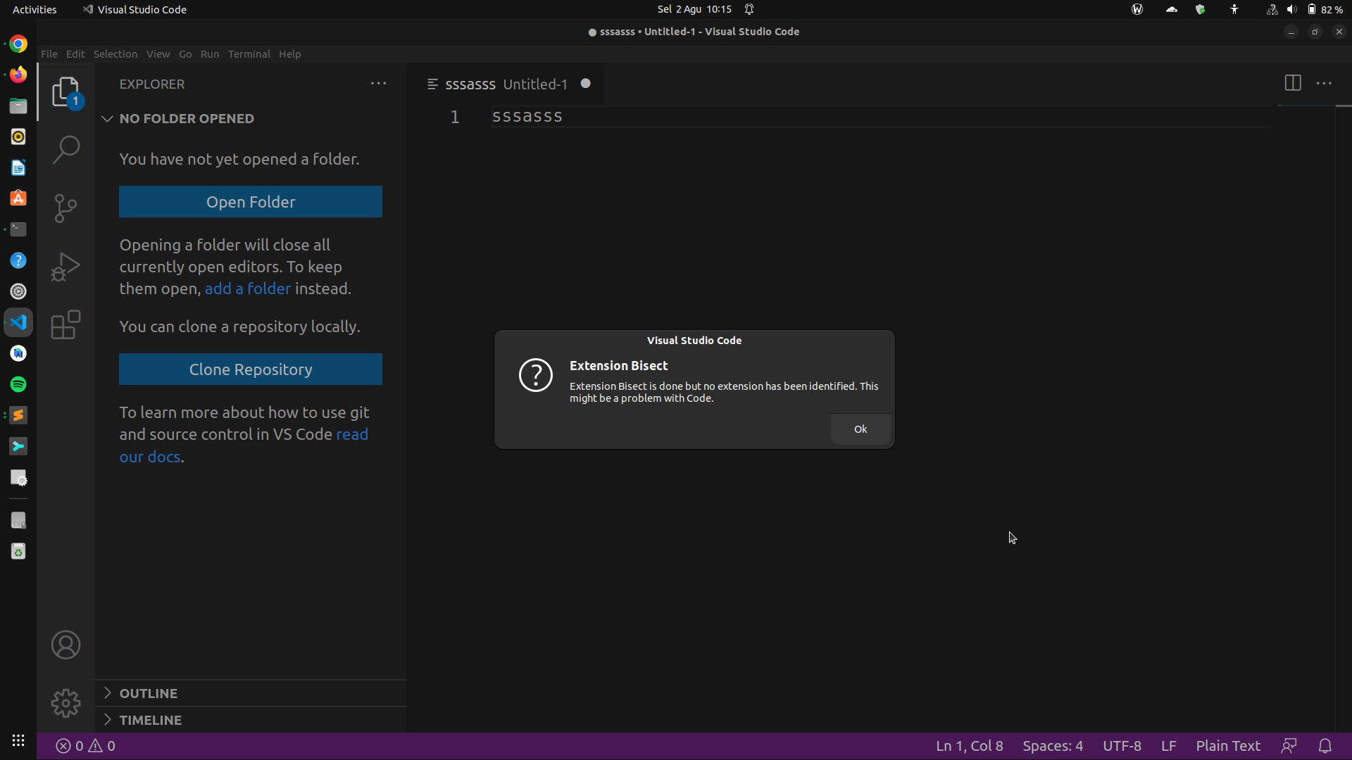
Task: Toggle the split editor layout icon
Action: [1294, 83]
